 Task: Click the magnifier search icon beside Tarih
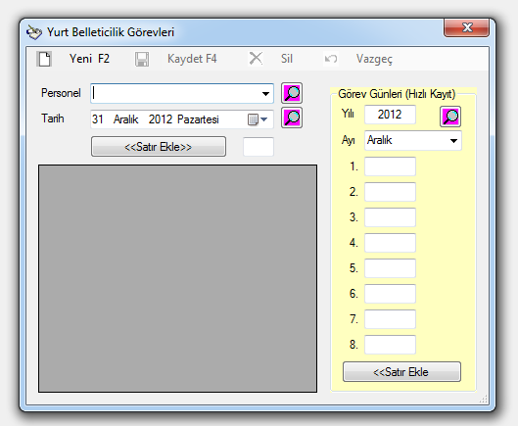[x=292, y=118]
